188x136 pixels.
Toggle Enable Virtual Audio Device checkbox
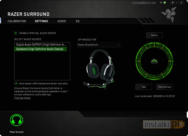[16, 33]
